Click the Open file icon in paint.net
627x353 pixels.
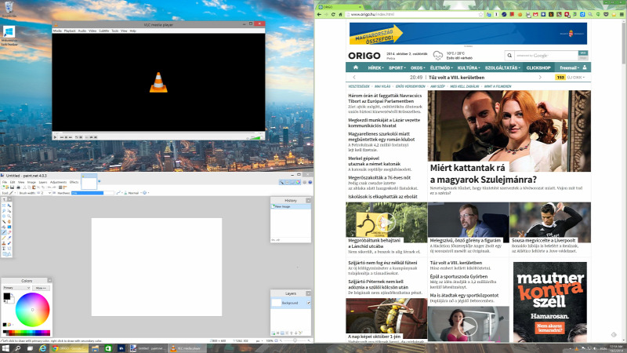[x=7, y=187]
